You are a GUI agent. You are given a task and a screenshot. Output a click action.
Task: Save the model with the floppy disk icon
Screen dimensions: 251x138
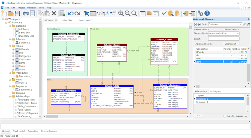tap(17, 13)
